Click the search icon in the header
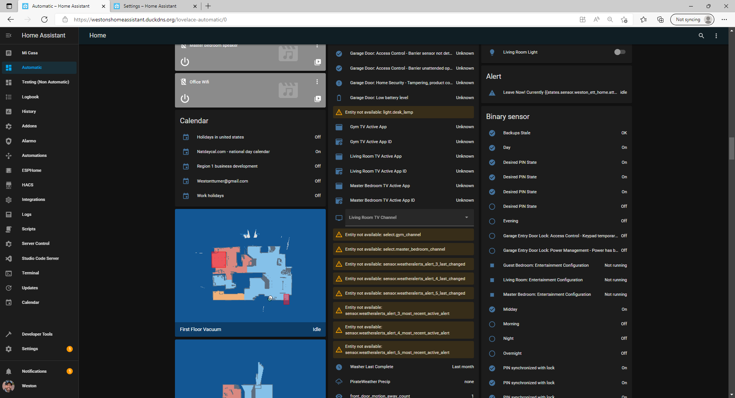Screen dimensions: 735x398 pos(701,36)
